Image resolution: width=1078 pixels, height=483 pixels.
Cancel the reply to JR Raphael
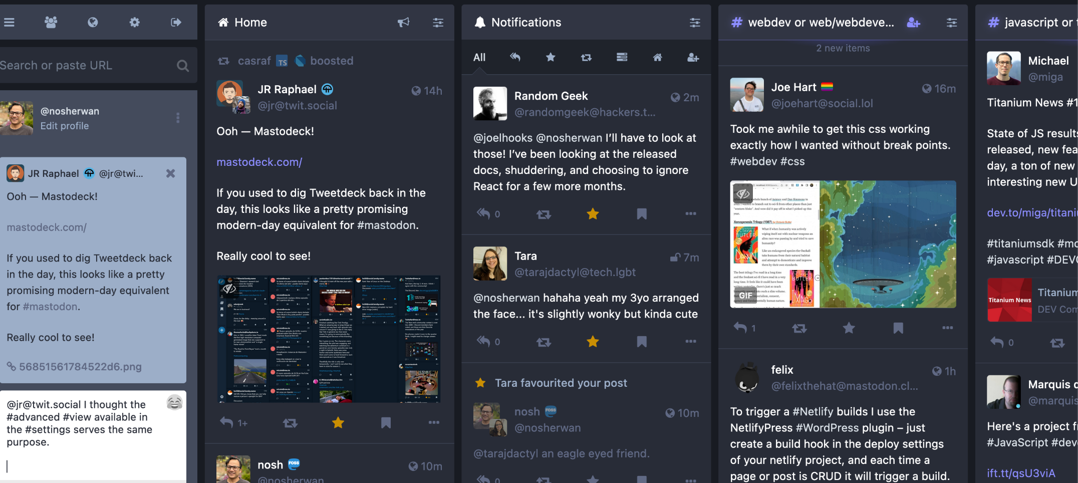[170, 173]
